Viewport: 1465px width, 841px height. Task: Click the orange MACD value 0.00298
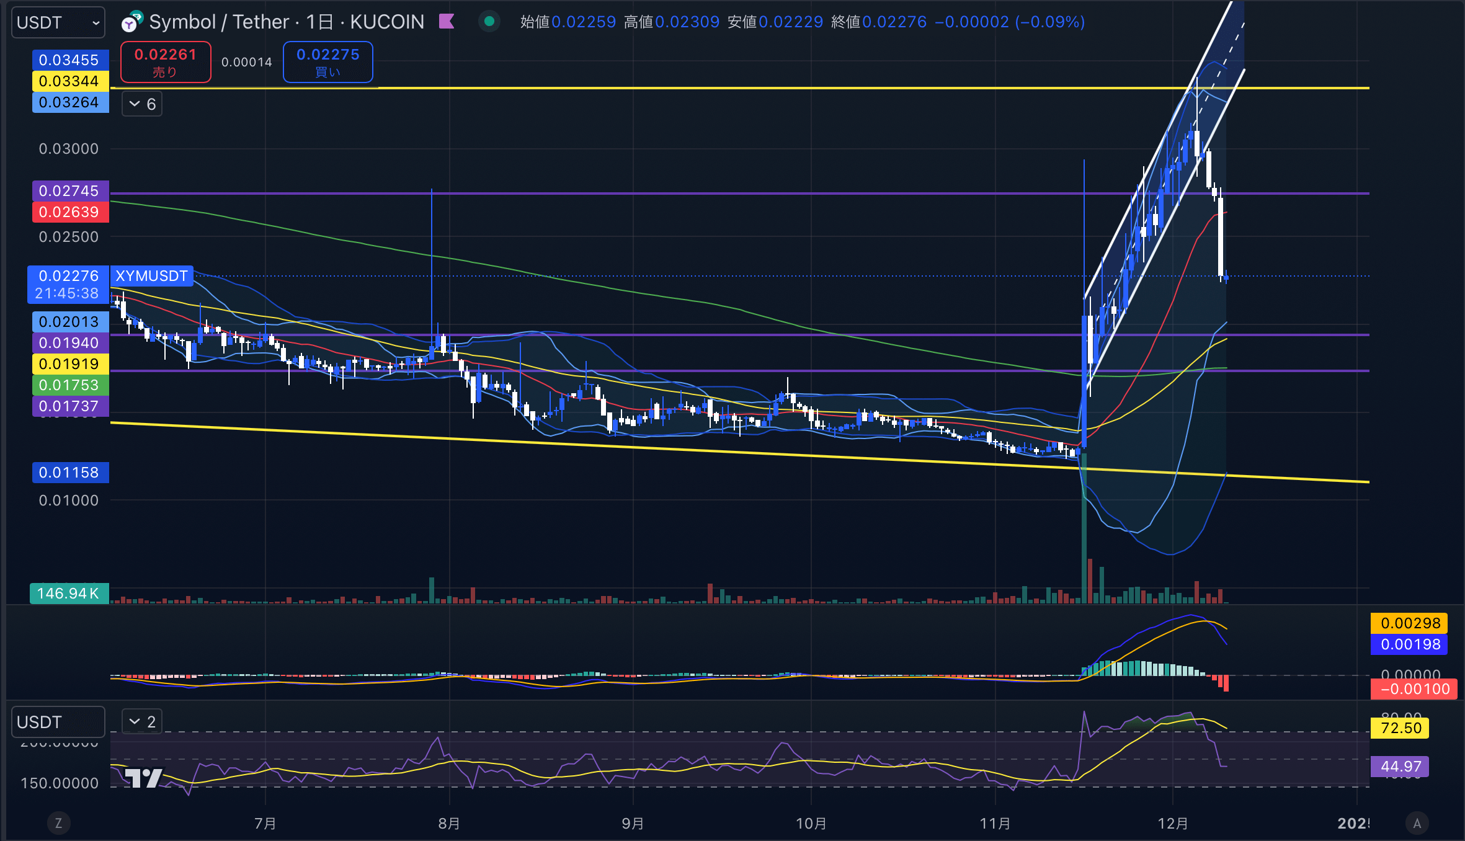pyautogui.click(x=1409, y=623)
